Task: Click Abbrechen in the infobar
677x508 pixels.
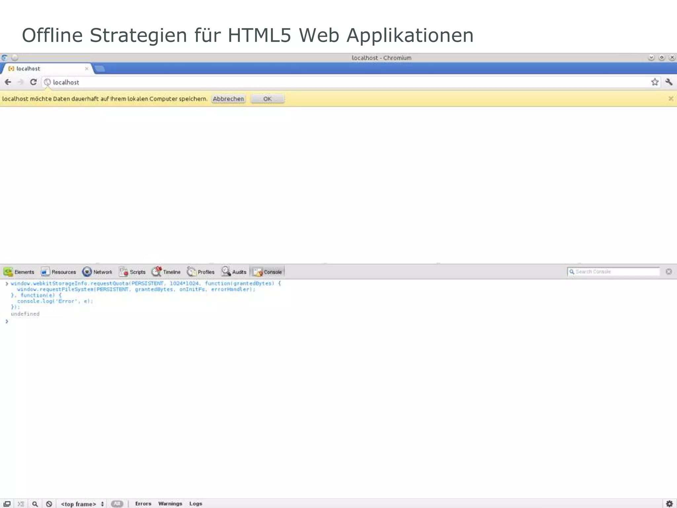Action: click(228, 99)
